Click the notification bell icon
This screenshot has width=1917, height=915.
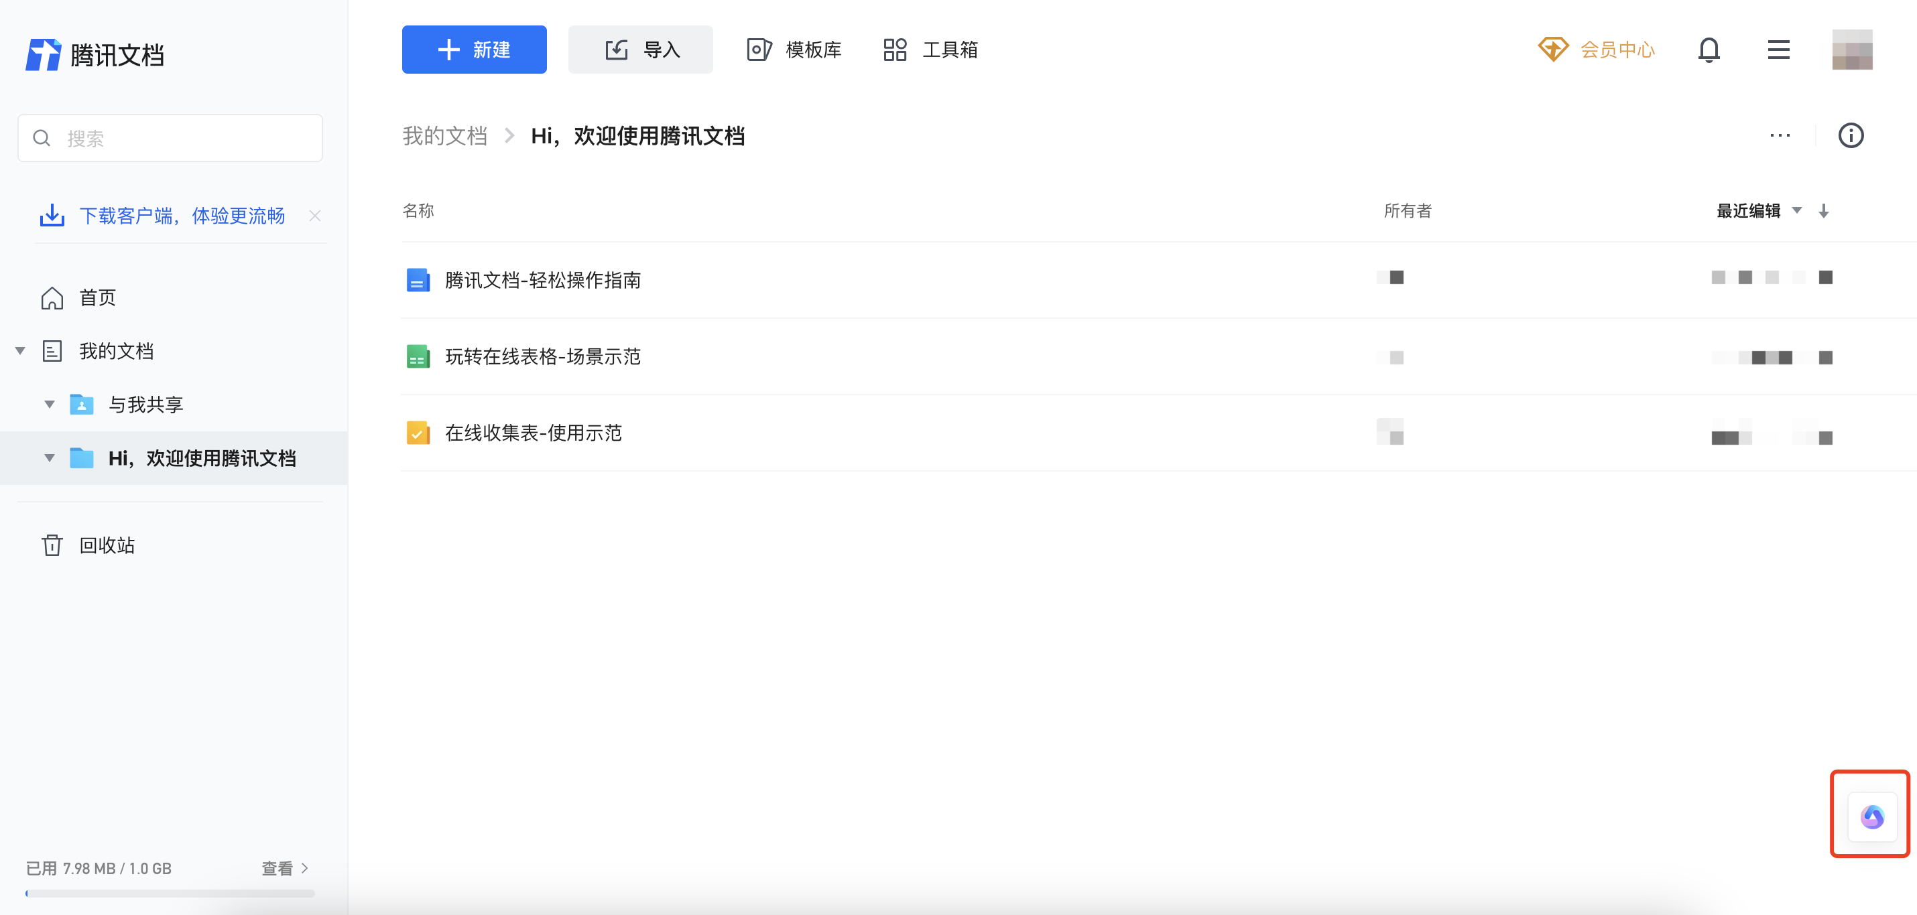(x=1709, y=50)
